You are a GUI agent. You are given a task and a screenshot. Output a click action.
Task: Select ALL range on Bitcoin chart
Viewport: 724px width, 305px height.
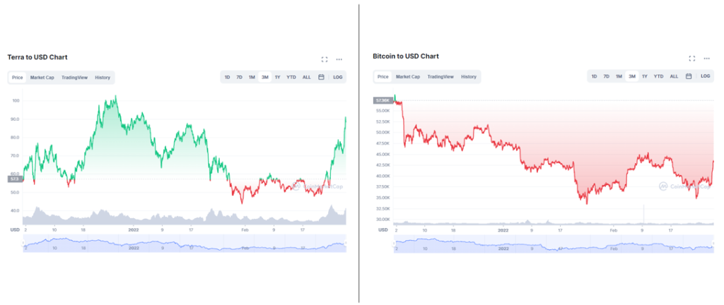(x=674, y=76)
